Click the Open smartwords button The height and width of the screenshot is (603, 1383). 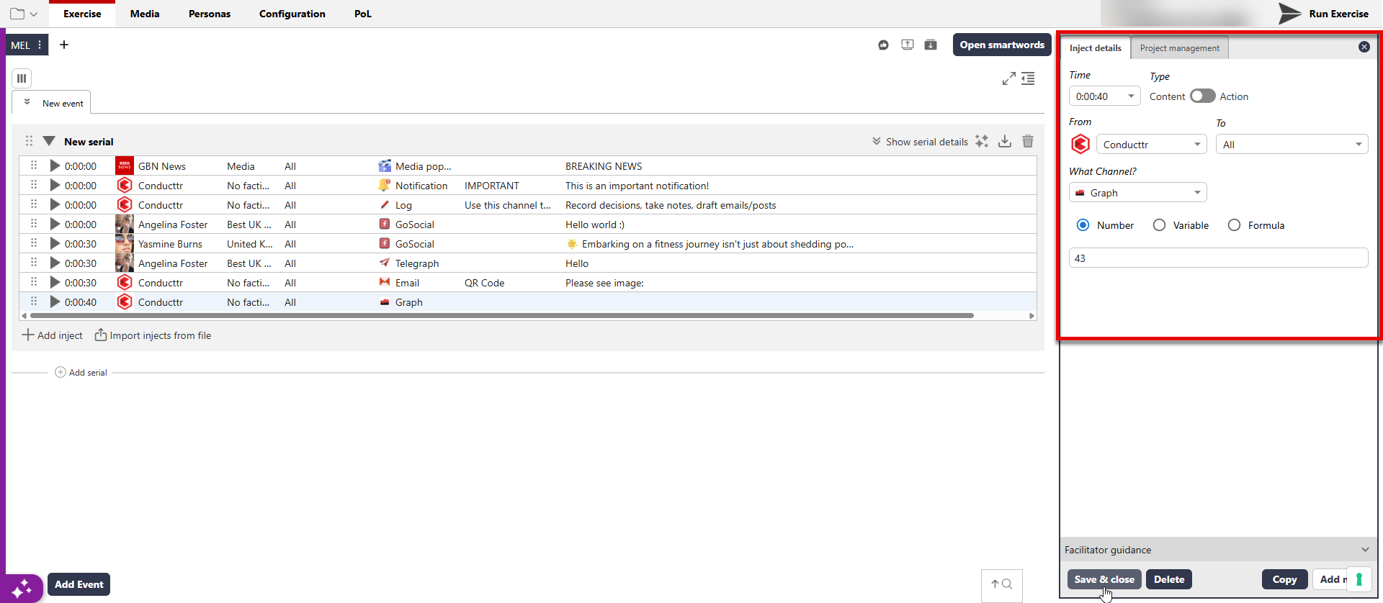pos(1001,45)
